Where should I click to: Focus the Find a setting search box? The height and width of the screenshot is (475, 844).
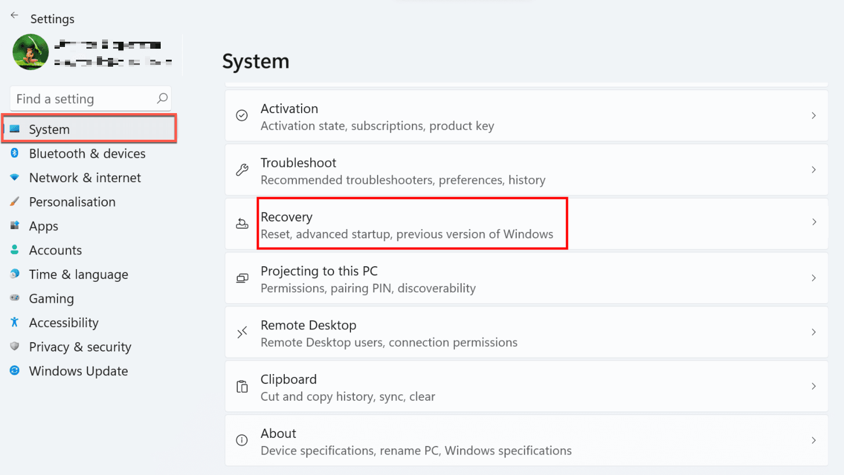click(x=84, y=99)
